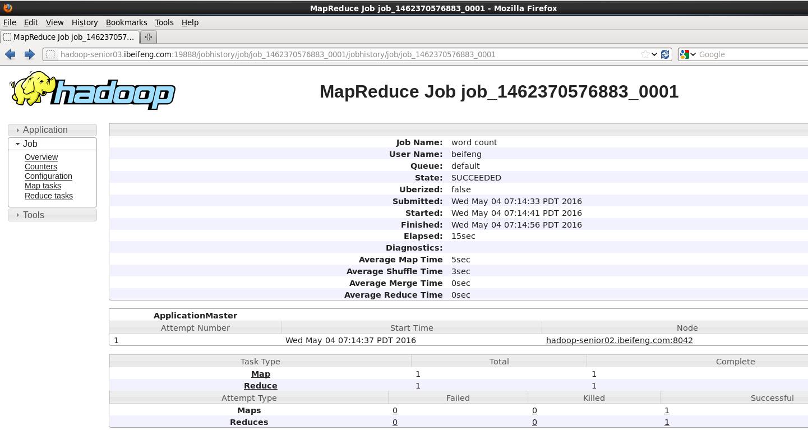Viewport: 808px width, 430px height.
Task: Open the History menu
Action: click(85, 22)
